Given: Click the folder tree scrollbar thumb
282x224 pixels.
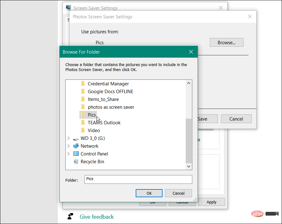Looking at the screenshot, I should click(189, 141).
